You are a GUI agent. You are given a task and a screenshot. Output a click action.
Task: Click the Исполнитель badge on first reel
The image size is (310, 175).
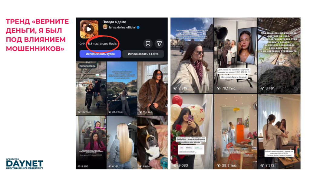(x=87, y=66)
